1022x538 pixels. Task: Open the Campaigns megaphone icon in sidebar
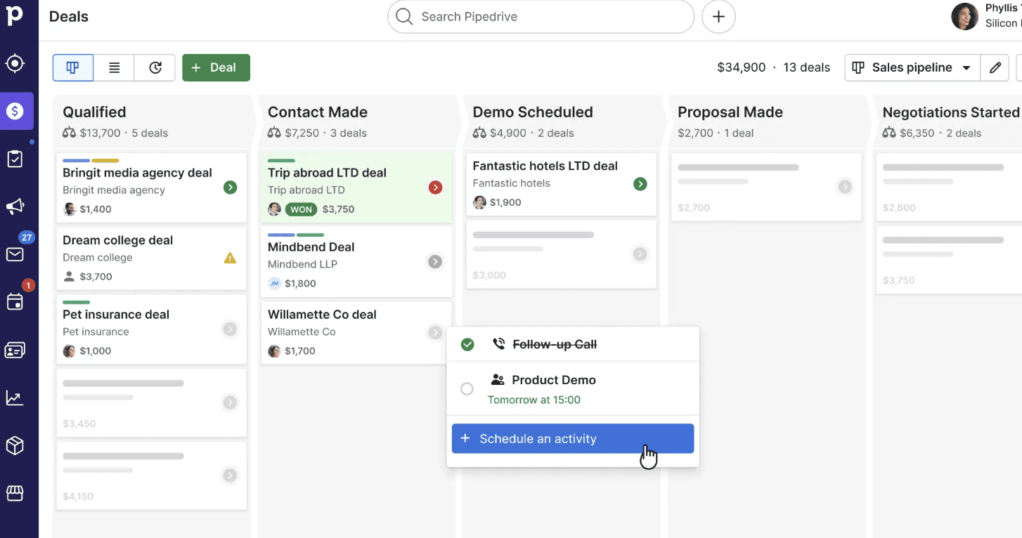coord(15,206)
